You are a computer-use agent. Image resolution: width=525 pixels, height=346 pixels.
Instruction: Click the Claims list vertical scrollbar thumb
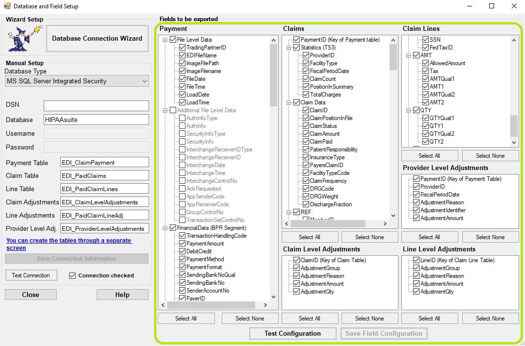(394, 57)
